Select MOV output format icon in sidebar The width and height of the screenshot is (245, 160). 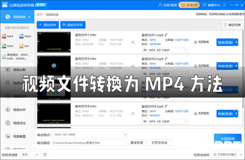[x=25, y=36]
